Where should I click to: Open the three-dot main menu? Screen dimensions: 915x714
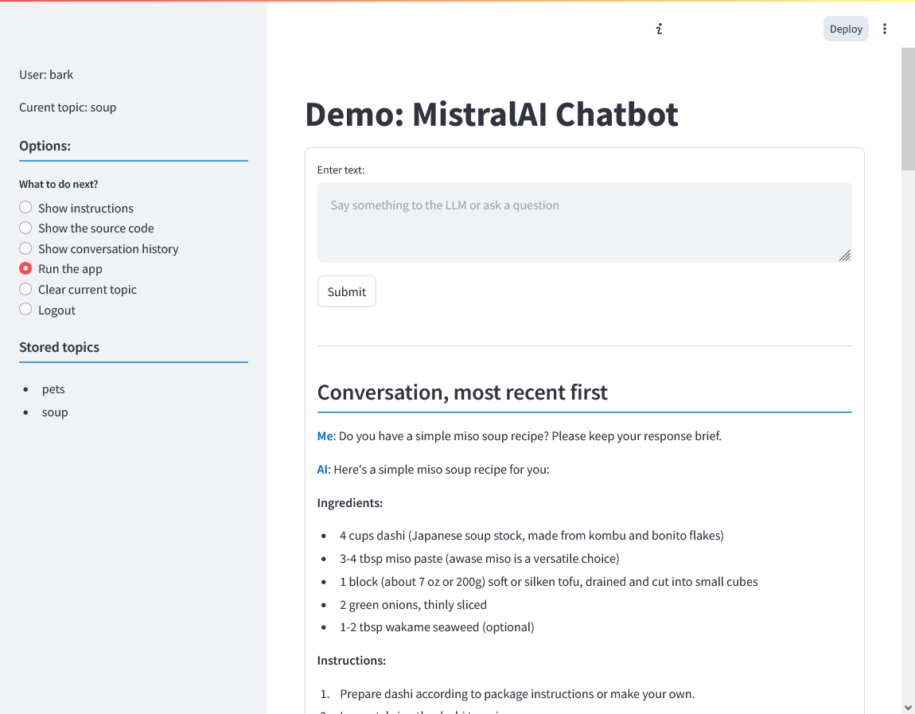tap(884, 29)
